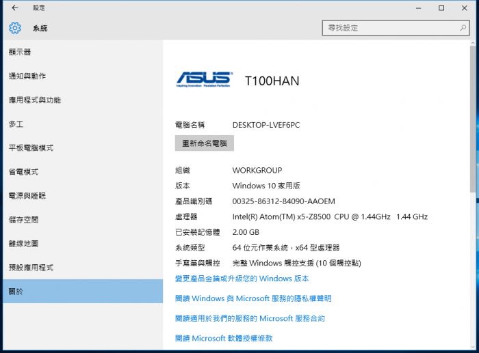Open the 多工 settings page
Screen dimensions: 479x353
tap(83, 124)
